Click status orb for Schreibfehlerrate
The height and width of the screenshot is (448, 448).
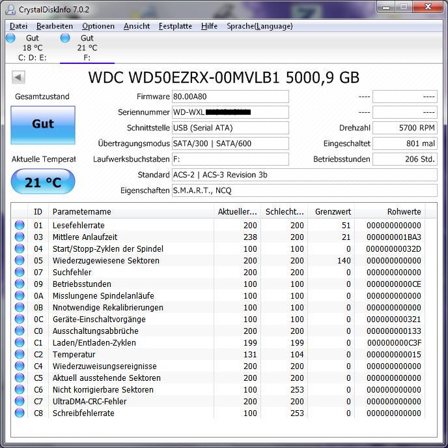point(20,413)
